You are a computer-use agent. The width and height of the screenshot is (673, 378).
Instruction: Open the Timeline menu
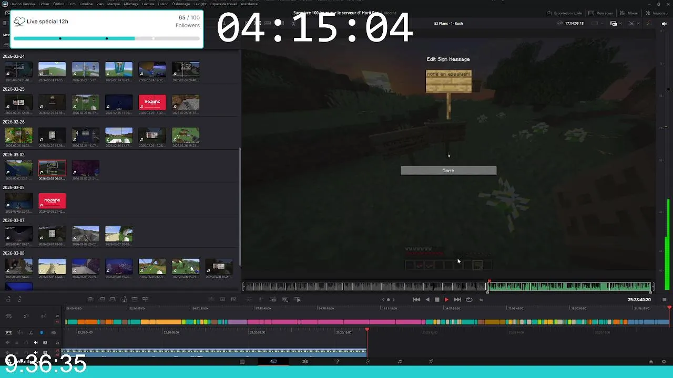click(x=86, y=4)
